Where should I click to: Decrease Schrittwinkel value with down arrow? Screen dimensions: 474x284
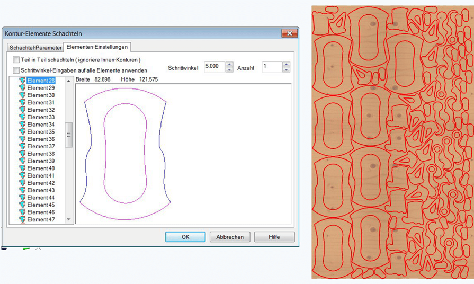pos(229,69)
